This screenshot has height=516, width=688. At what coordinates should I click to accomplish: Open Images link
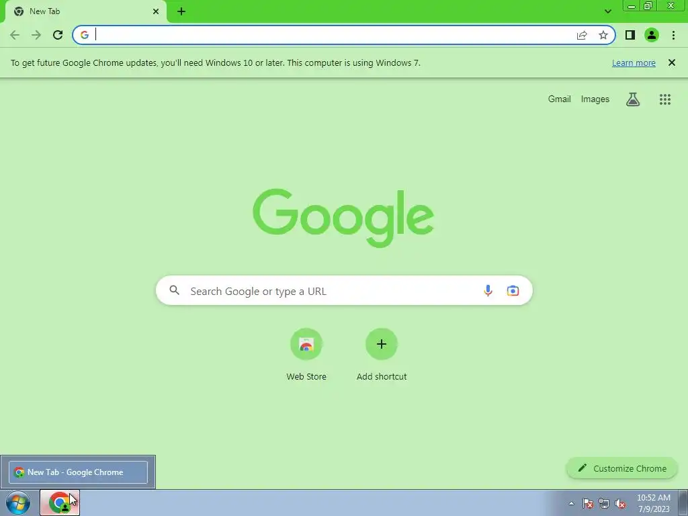595,99
